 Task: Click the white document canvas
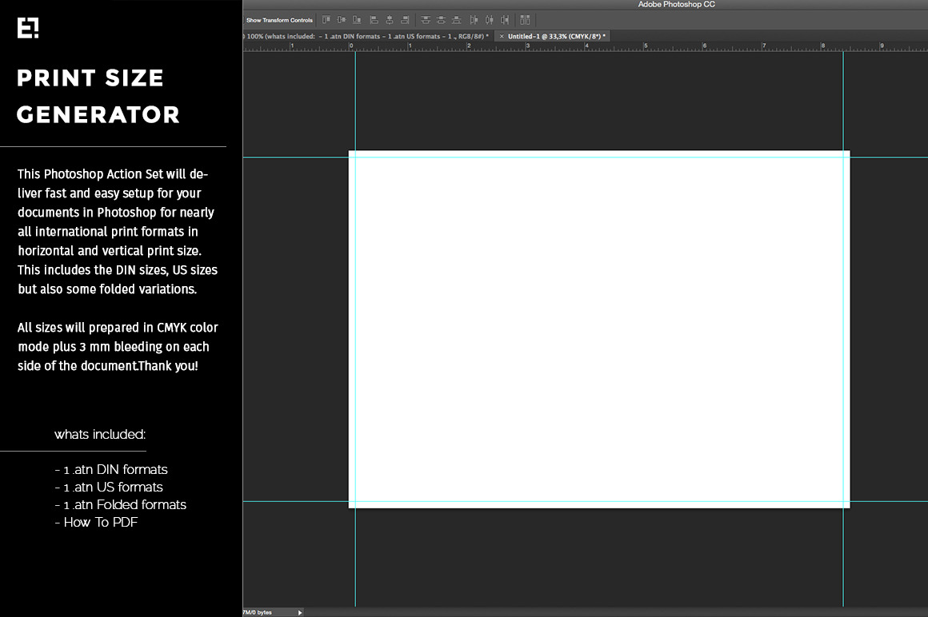(x=598, y=328)
